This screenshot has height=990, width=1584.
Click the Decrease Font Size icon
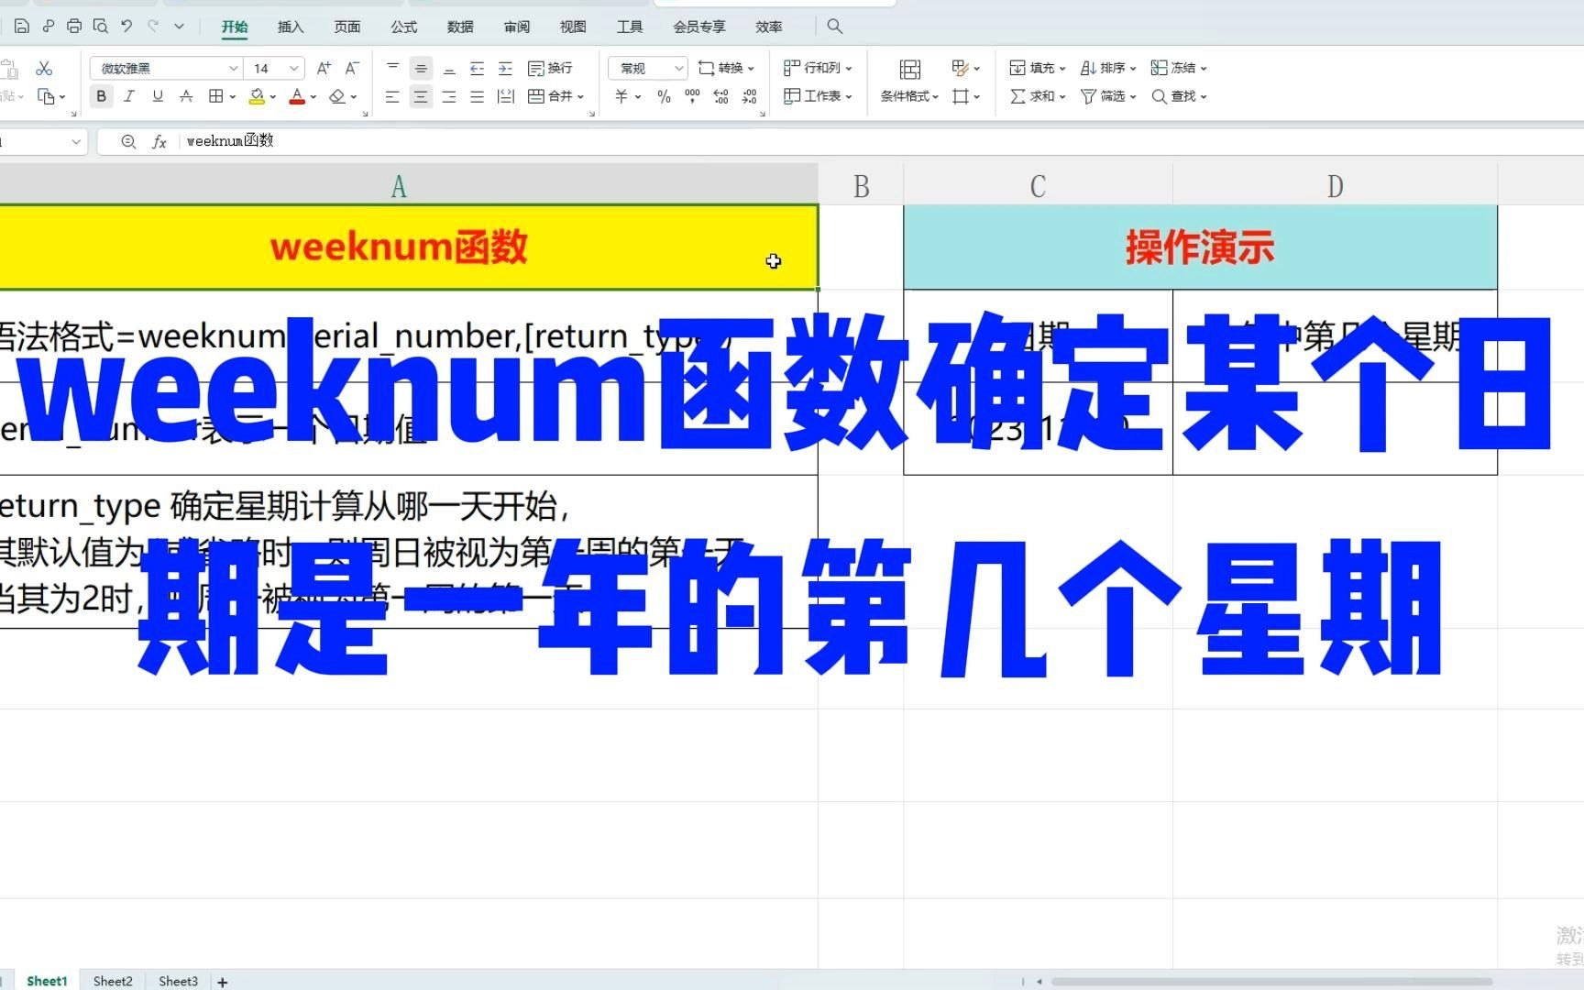352,69
